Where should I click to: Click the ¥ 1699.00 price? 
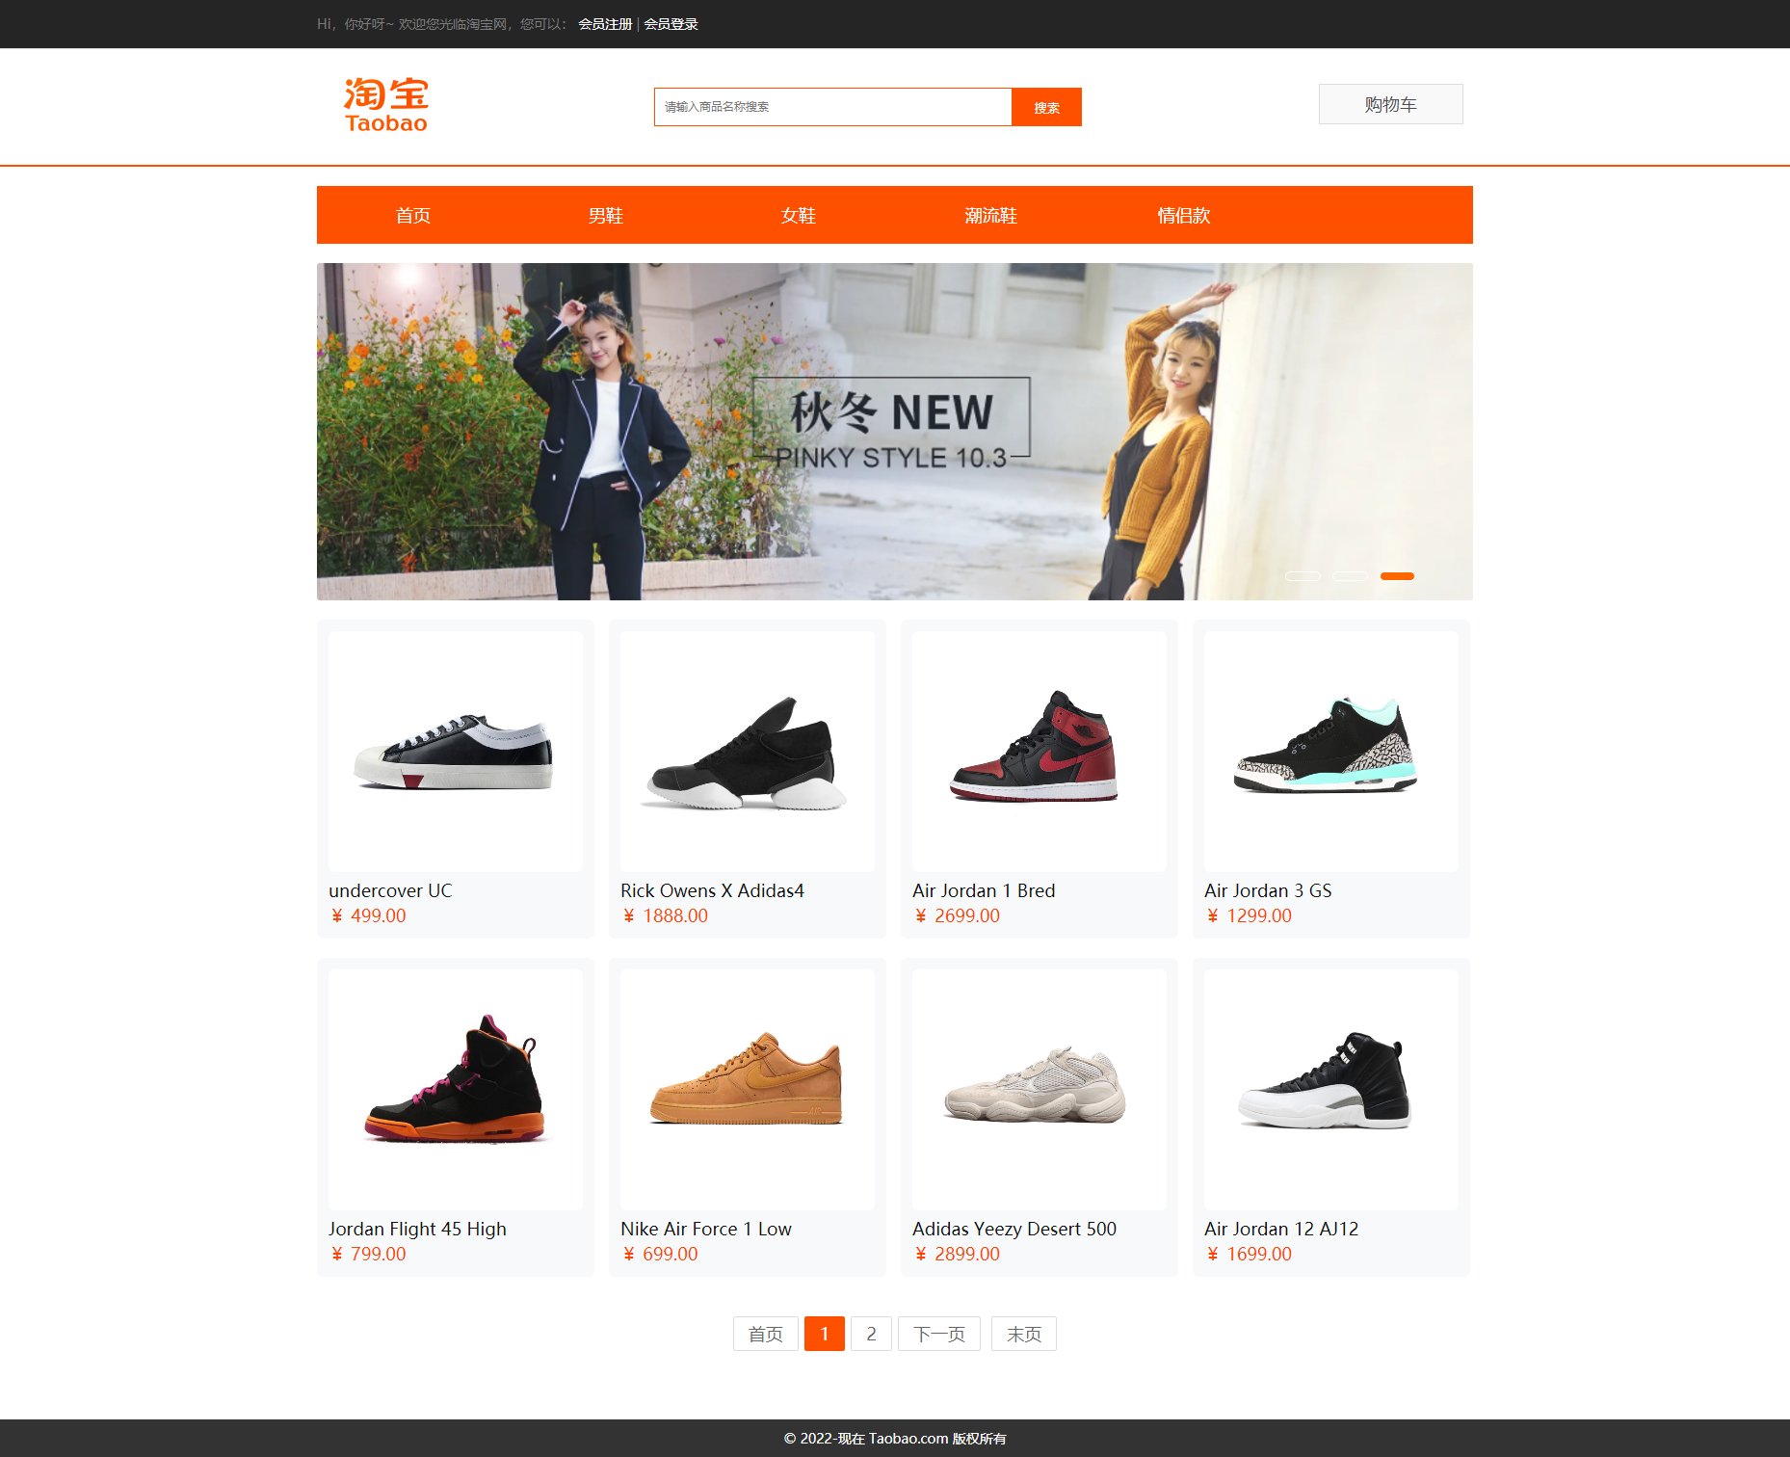point(1249,1254)
